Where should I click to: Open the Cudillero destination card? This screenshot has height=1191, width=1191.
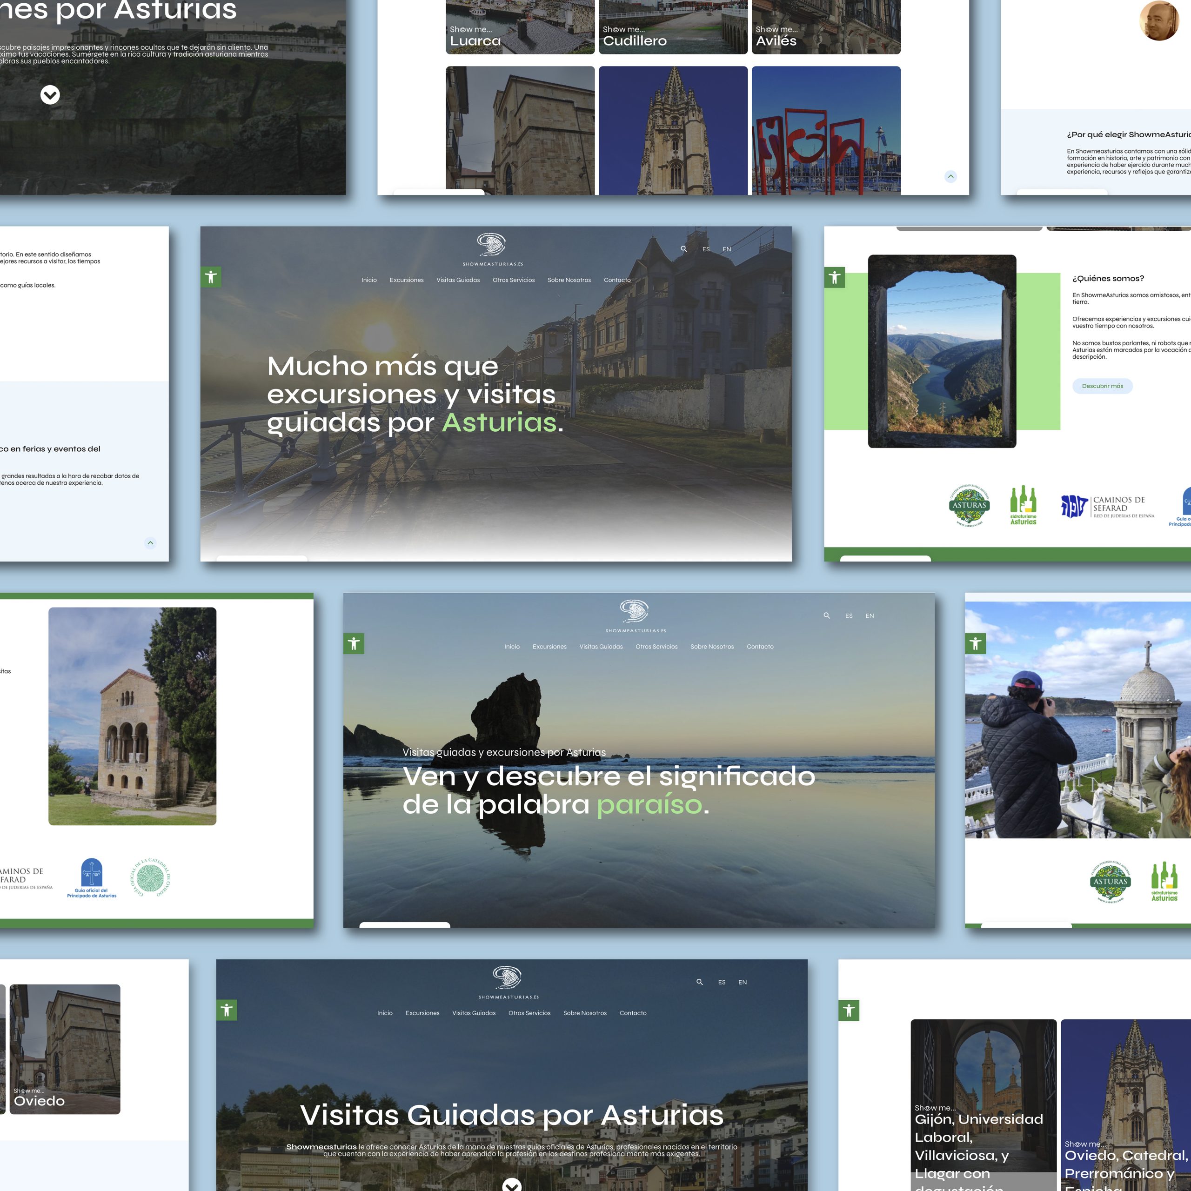[x=673, y=28]
